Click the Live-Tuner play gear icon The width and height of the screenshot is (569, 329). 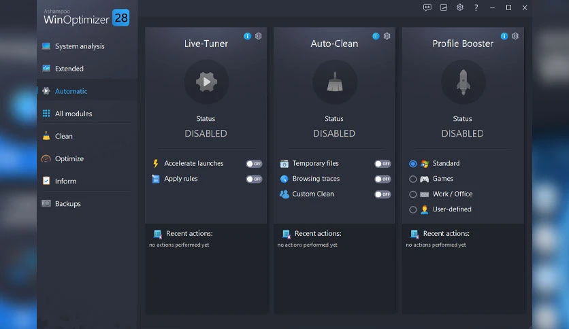coord(206,82)
